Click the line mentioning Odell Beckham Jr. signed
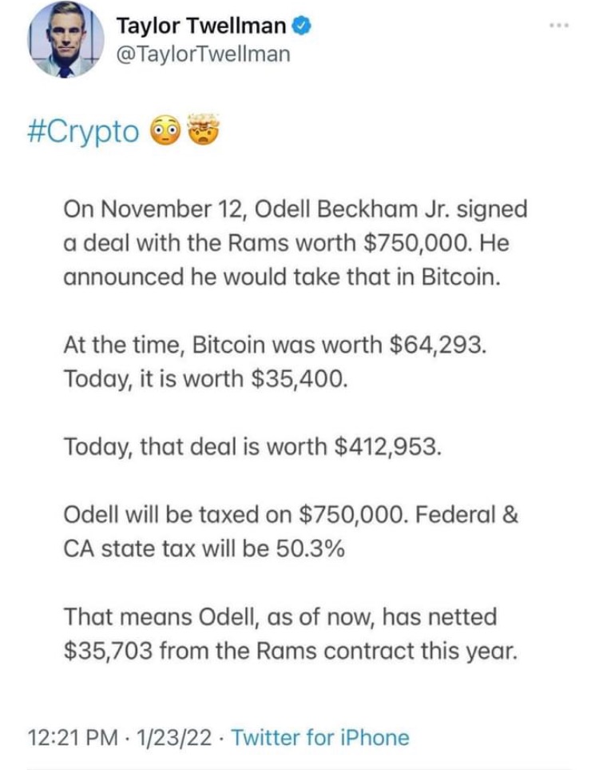The image size is (599, 770). coord(295,209)
